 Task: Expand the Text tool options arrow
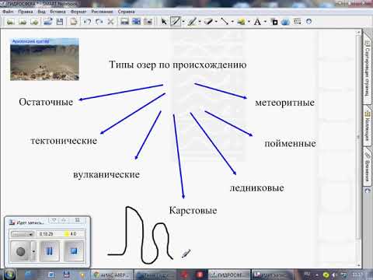pos(265,22)
